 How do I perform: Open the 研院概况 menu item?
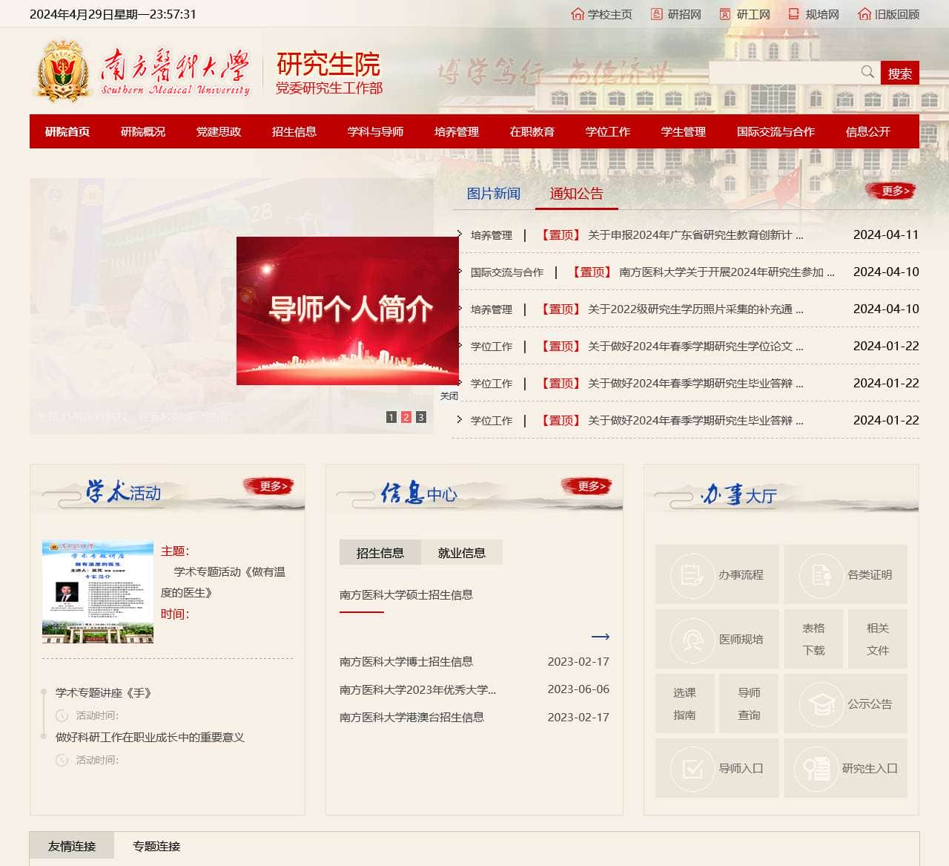coord(143,131)
